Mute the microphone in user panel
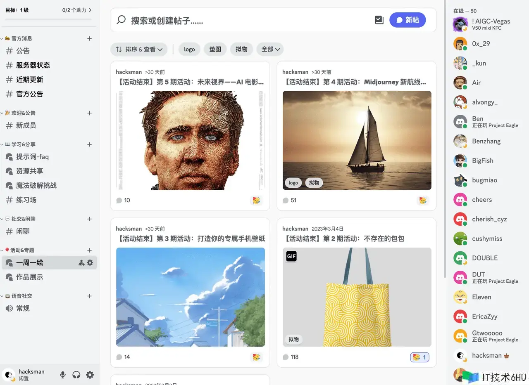This screenshot has height=385, width=529. [63, 375]
